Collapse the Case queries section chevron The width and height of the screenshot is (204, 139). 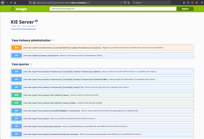pos(31,64)
